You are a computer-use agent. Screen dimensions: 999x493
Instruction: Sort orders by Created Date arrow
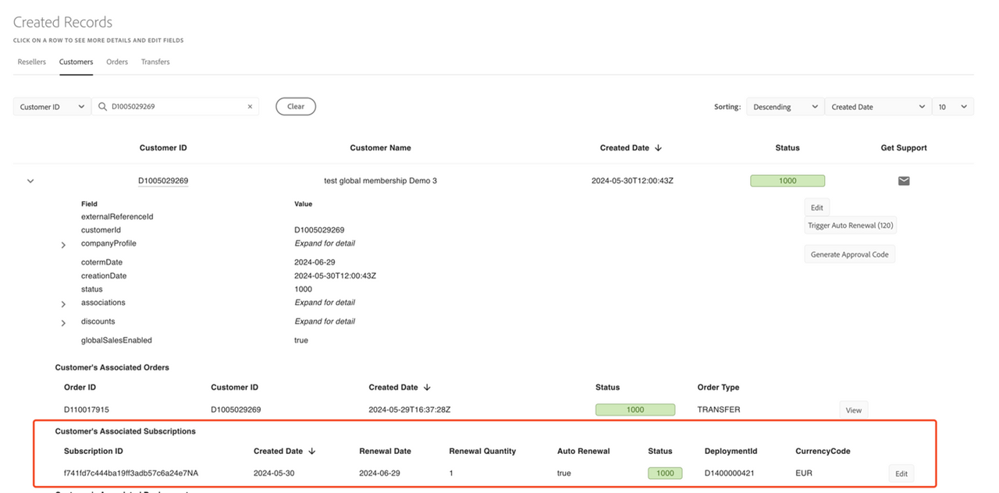[427, 388]
